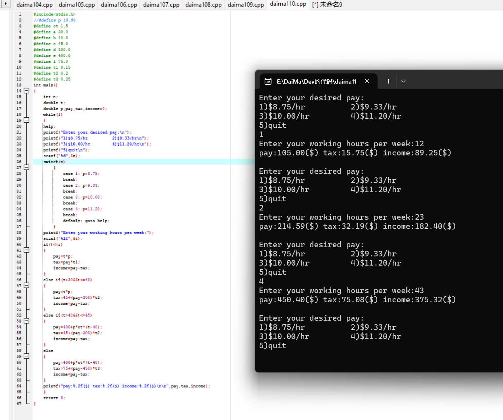The width and height of the screenshot is (503, 420).
Task: Click line number 26 in the gutter
Action: coord(19,162)
